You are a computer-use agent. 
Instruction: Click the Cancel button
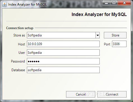[81, 94]
